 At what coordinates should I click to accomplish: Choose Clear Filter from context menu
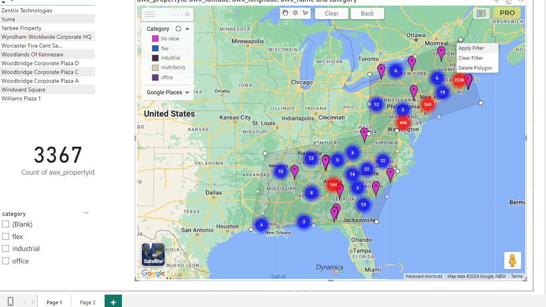pyautogui.click(x=477, y=58)
